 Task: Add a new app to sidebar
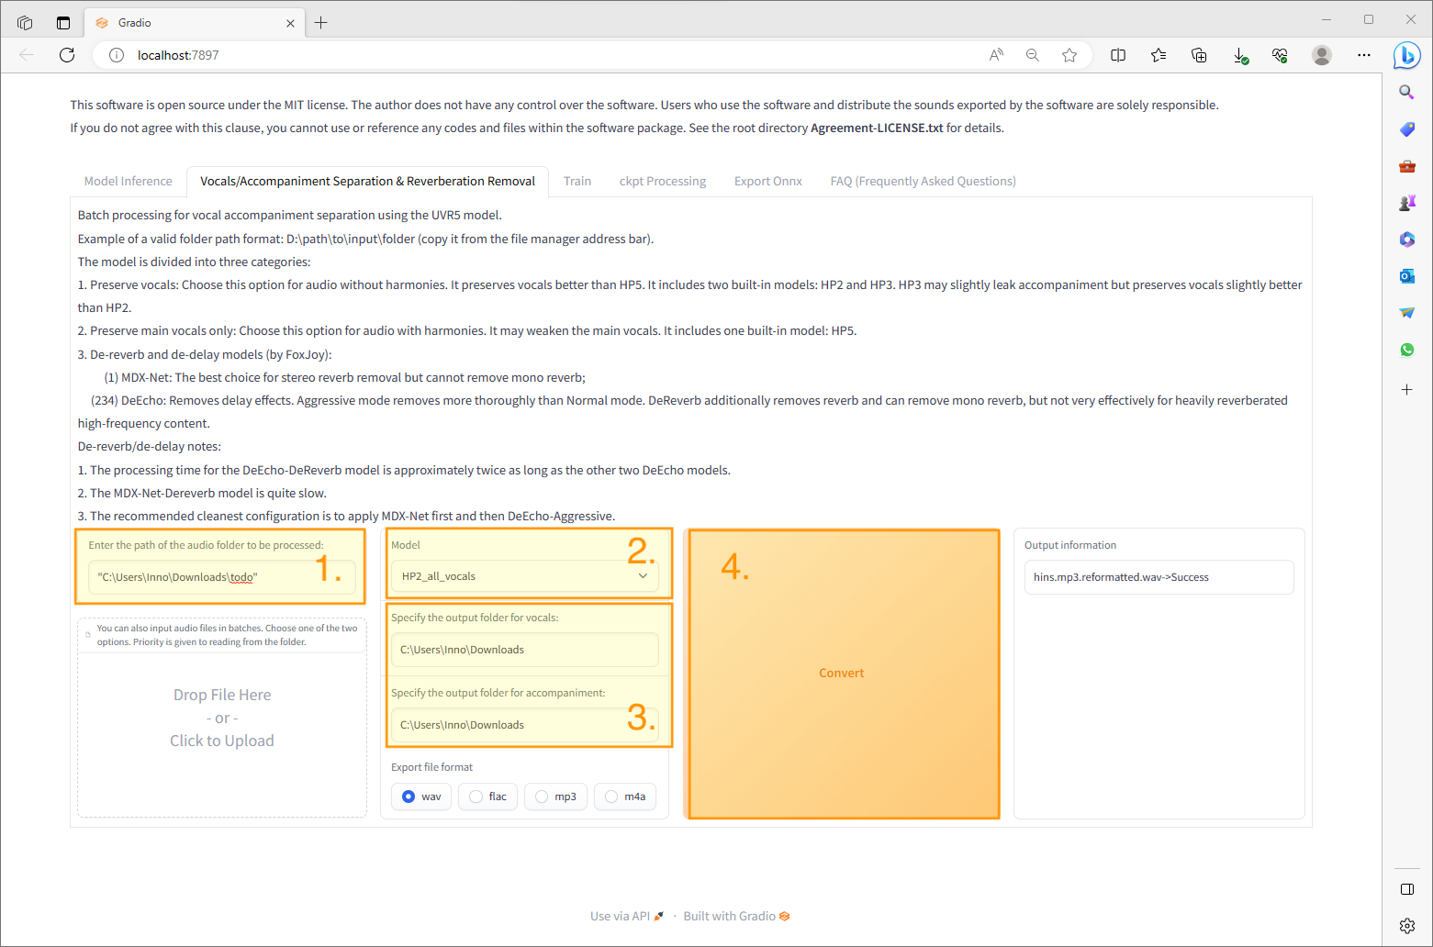(x=1406, y=390)
